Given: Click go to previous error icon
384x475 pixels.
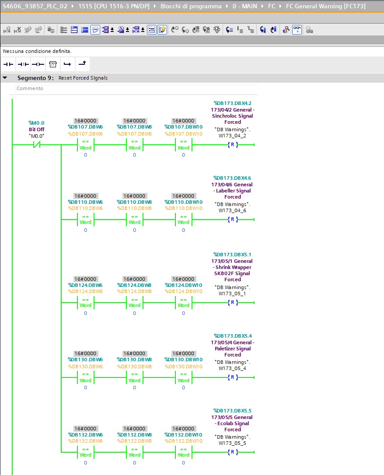Looking at the screenshot, I should coord(175,30).
